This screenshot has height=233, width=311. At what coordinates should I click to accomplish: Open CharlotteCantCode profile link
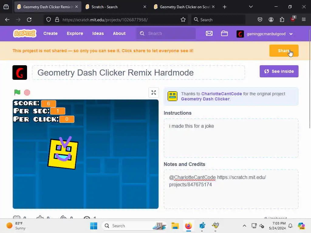click(x=221, y=94)
